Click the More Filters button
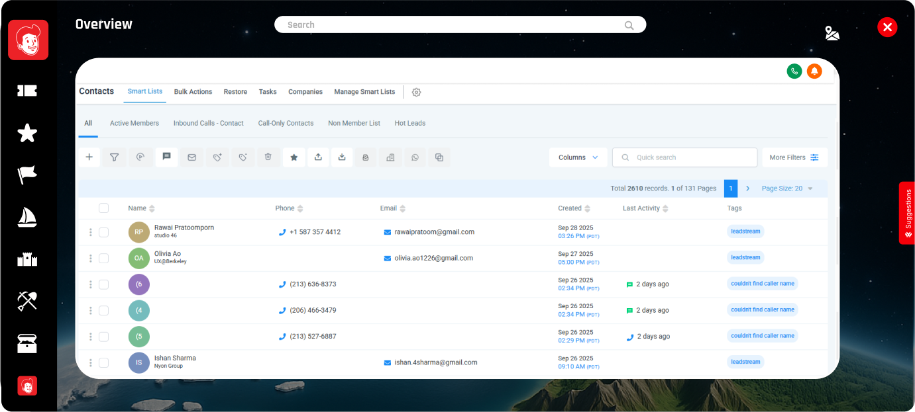Image resolution: width=915 pixels, height=412 pixels. [x=794, y=157]
